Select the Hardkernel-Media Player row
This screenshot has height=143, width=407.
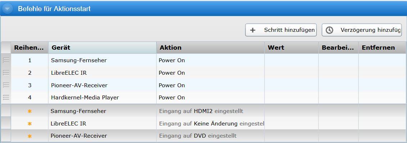85,97
